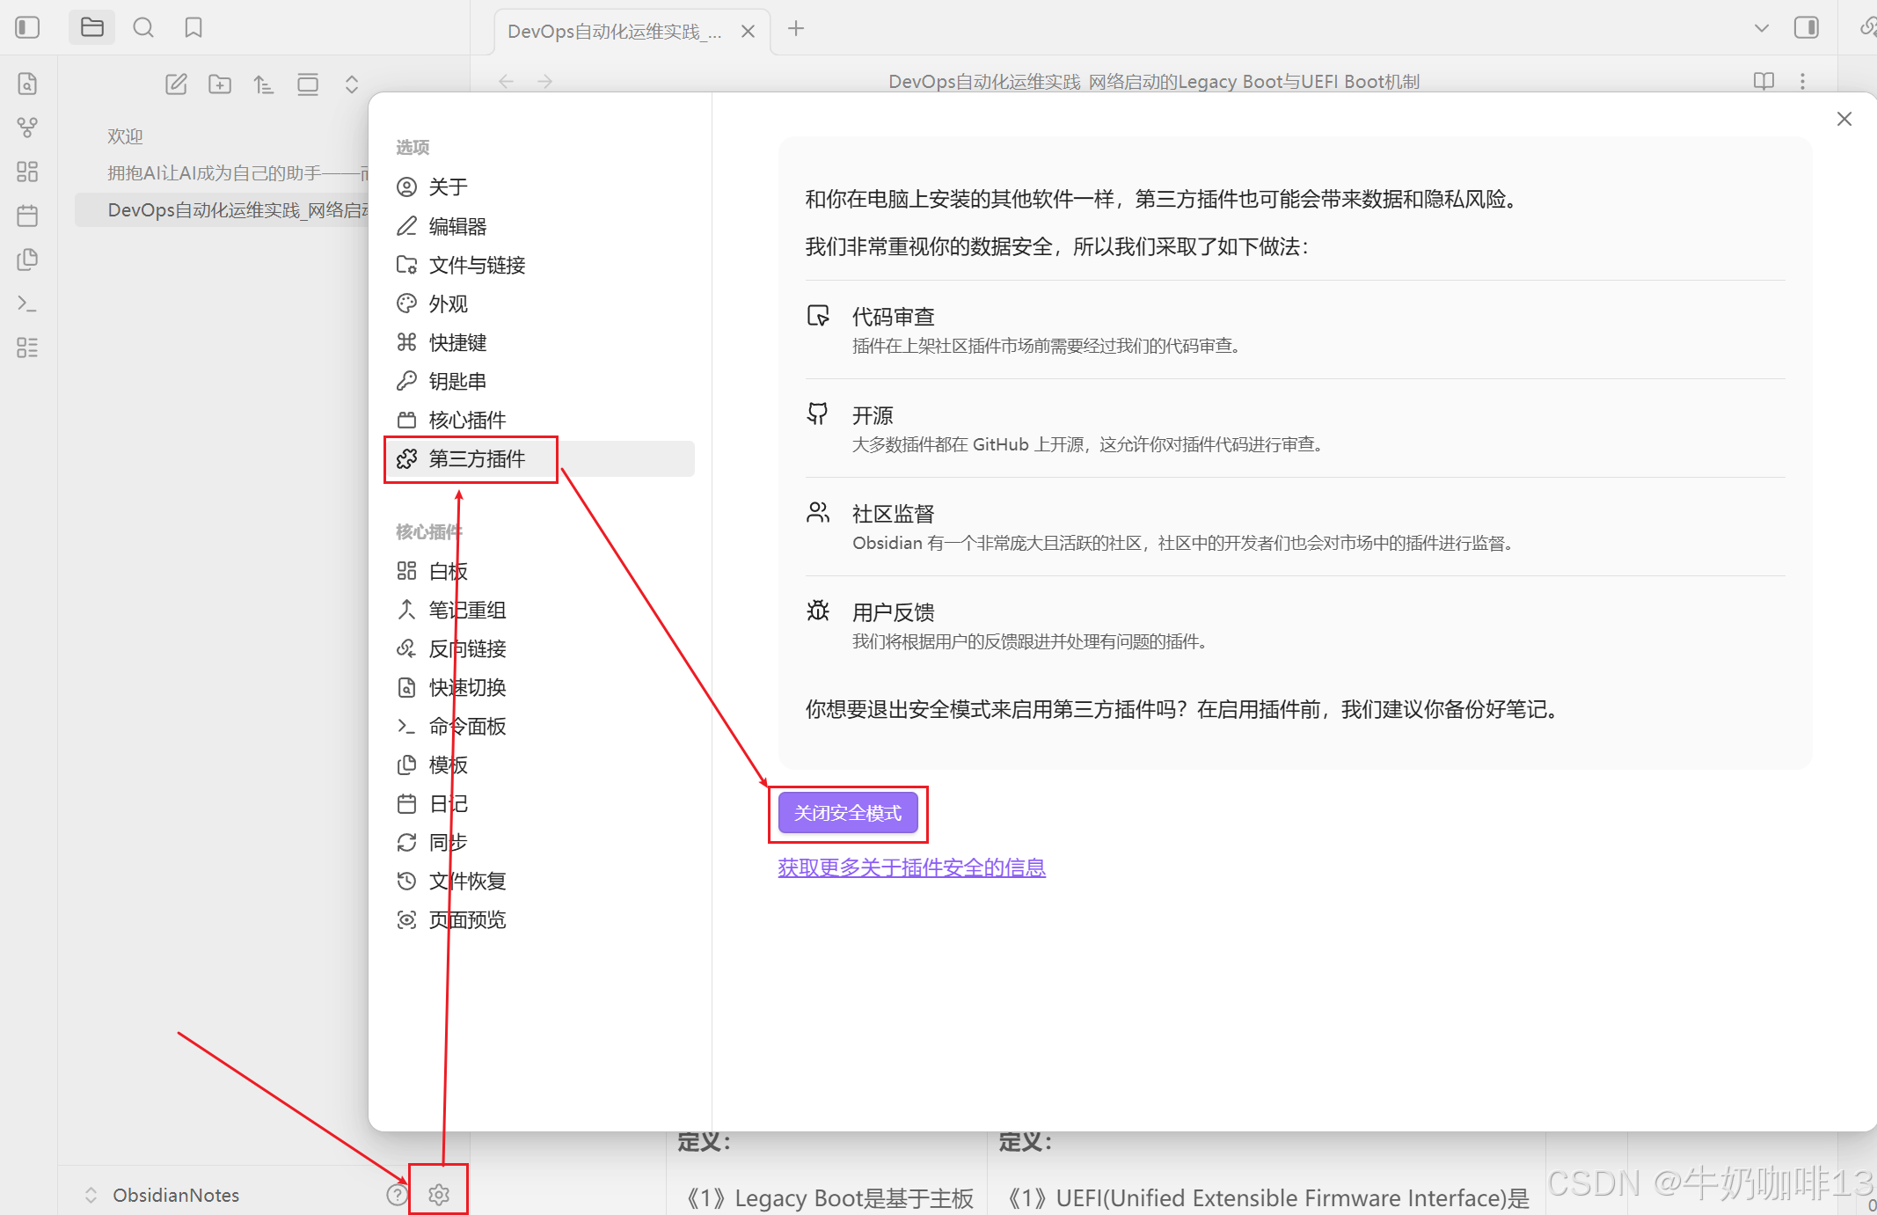
Task: Open the bookmarks icon
Action: point(194,27)
